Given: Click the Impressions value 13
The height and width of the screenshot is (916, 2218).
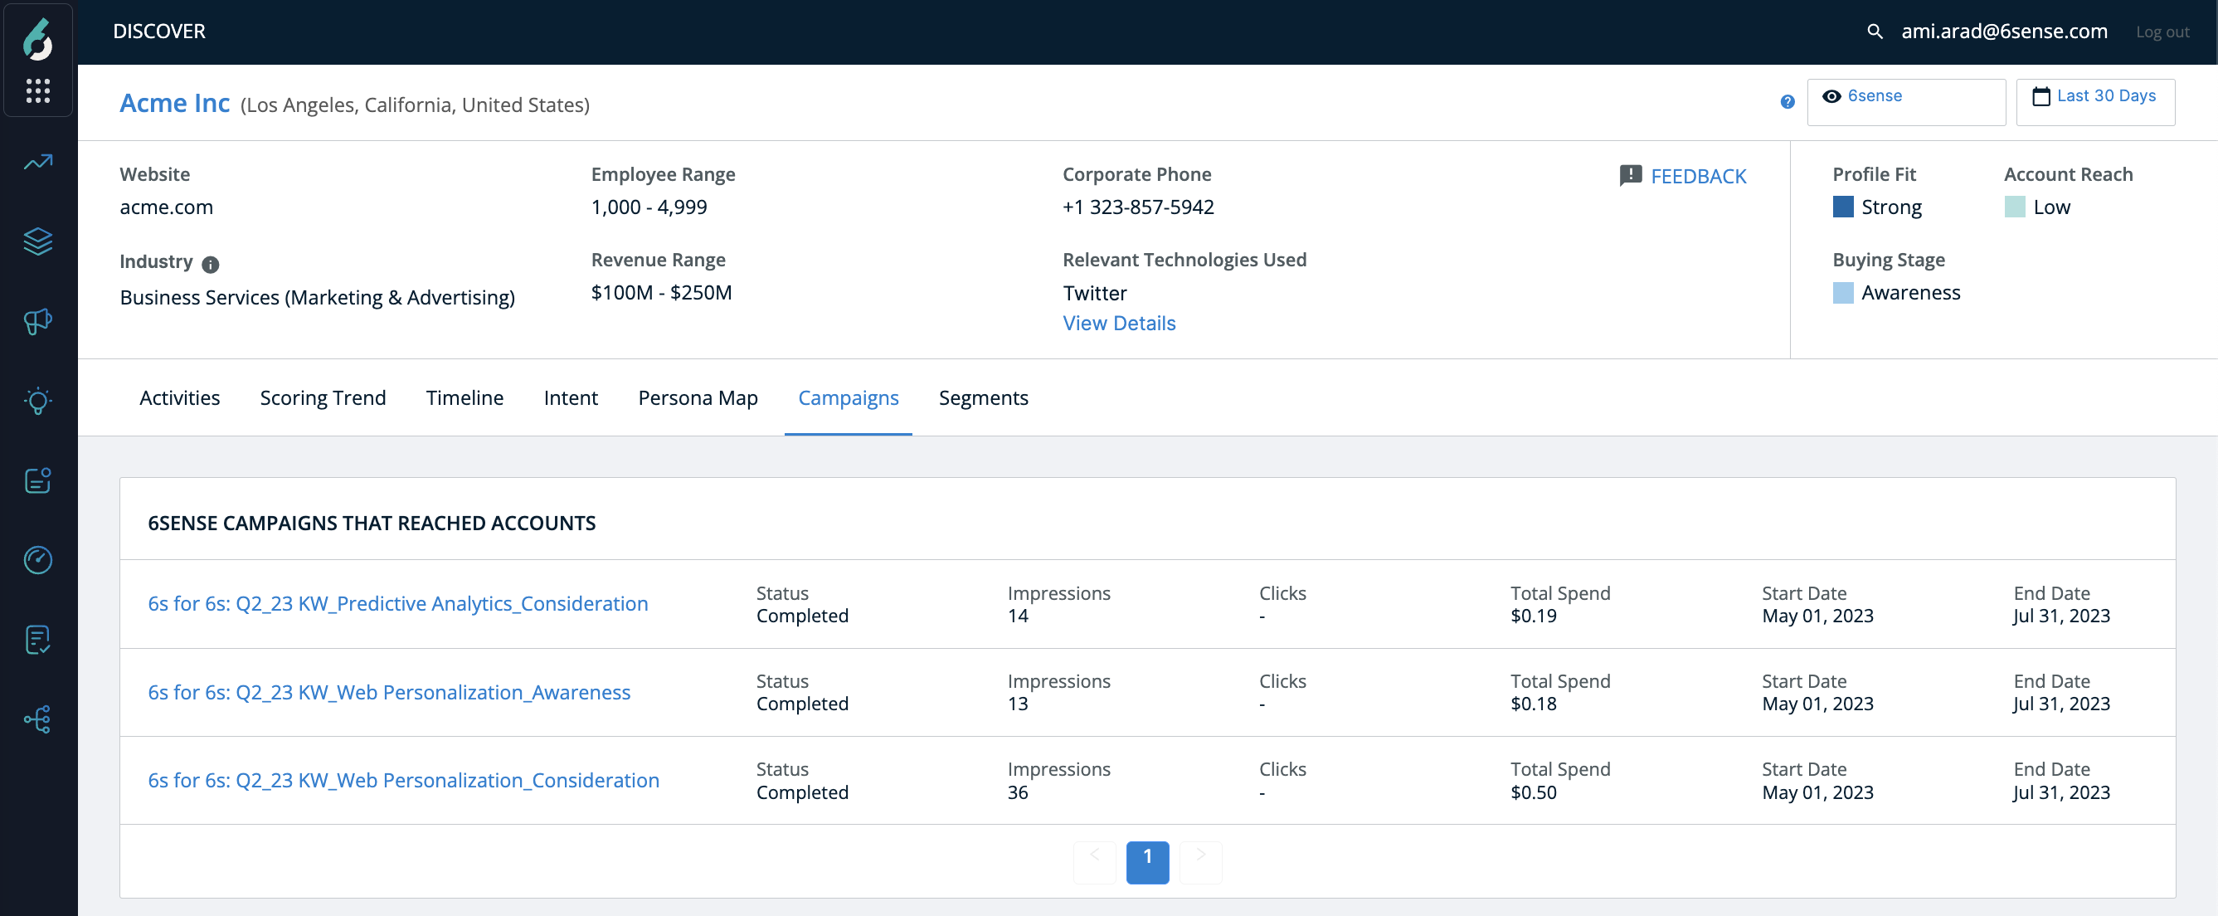Looking at the screenshot, I should click(1018, 704).
